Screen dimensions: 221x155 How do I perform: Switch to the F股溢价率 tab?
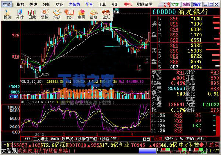[108, 139]
